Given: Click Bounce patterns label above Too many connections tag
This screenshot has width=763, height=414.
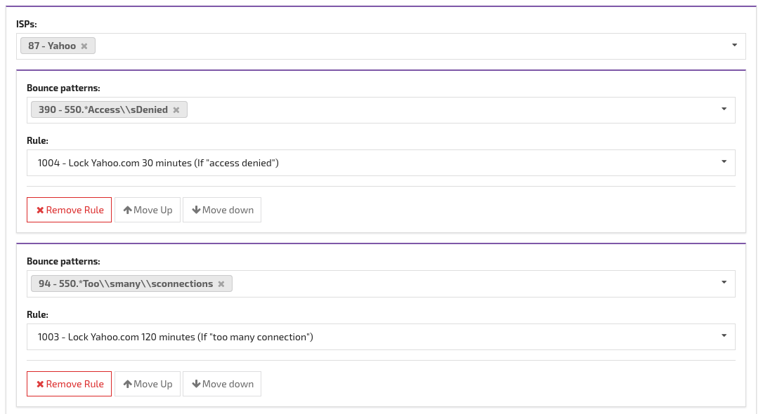Looking at the screenshot, I should [x=63, y=262].
